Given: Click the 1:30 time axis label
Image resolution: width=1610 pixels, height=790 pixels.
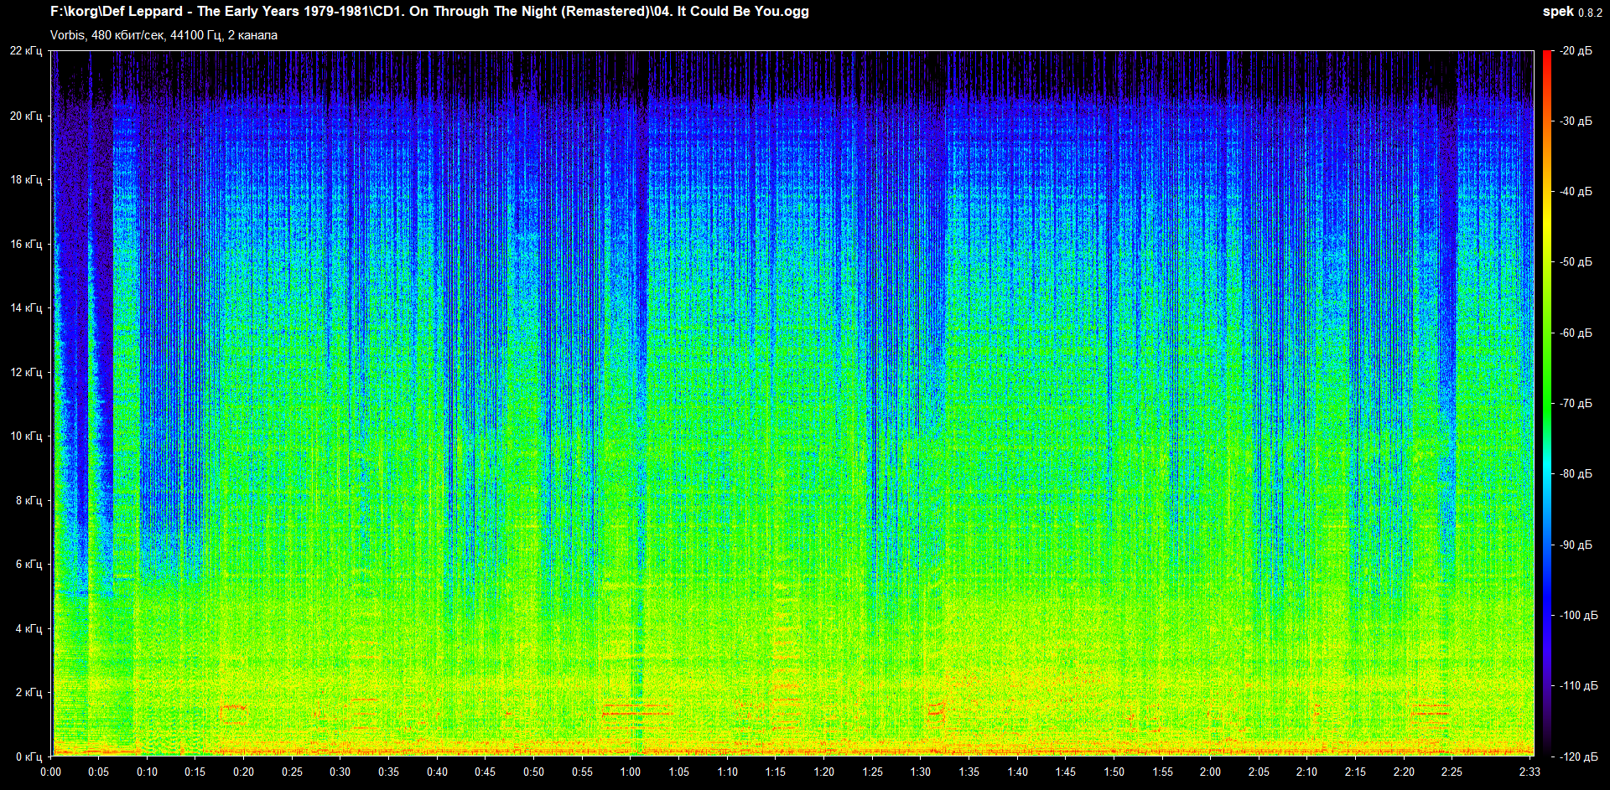Looking at the screenshot, I should [921, 772].
